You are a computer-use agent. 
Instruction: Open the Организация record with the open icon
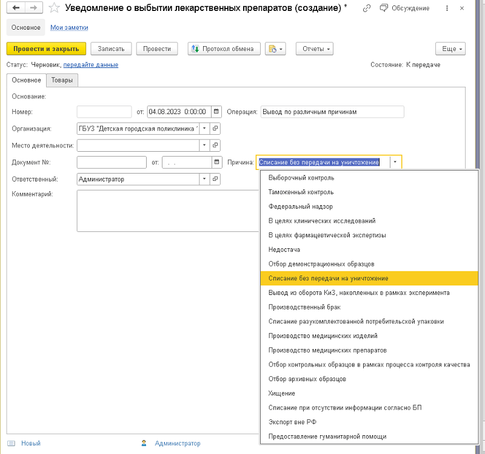pos(215,129)
